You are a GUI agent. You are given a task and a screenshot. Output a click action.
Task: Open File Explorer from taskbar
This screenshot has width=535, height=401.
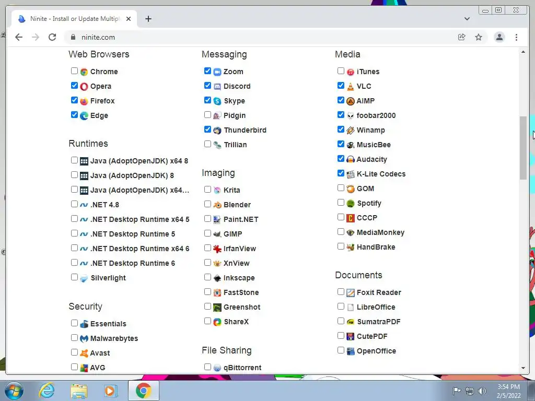click(x=79, y=391)
